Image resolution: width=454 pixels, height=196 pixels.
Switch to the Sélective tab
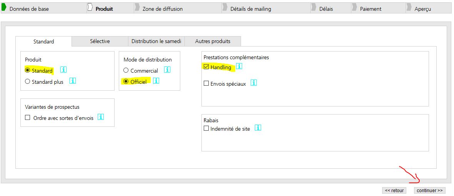[x=100, y=41]
